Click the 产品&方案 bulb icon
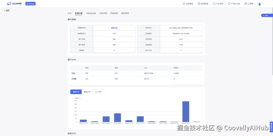Screen dimensions: 273x136 click(x=229, y=4)
